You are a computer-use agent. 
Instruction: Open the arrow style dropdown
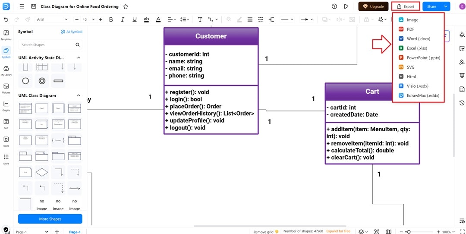tap(307, 19)
